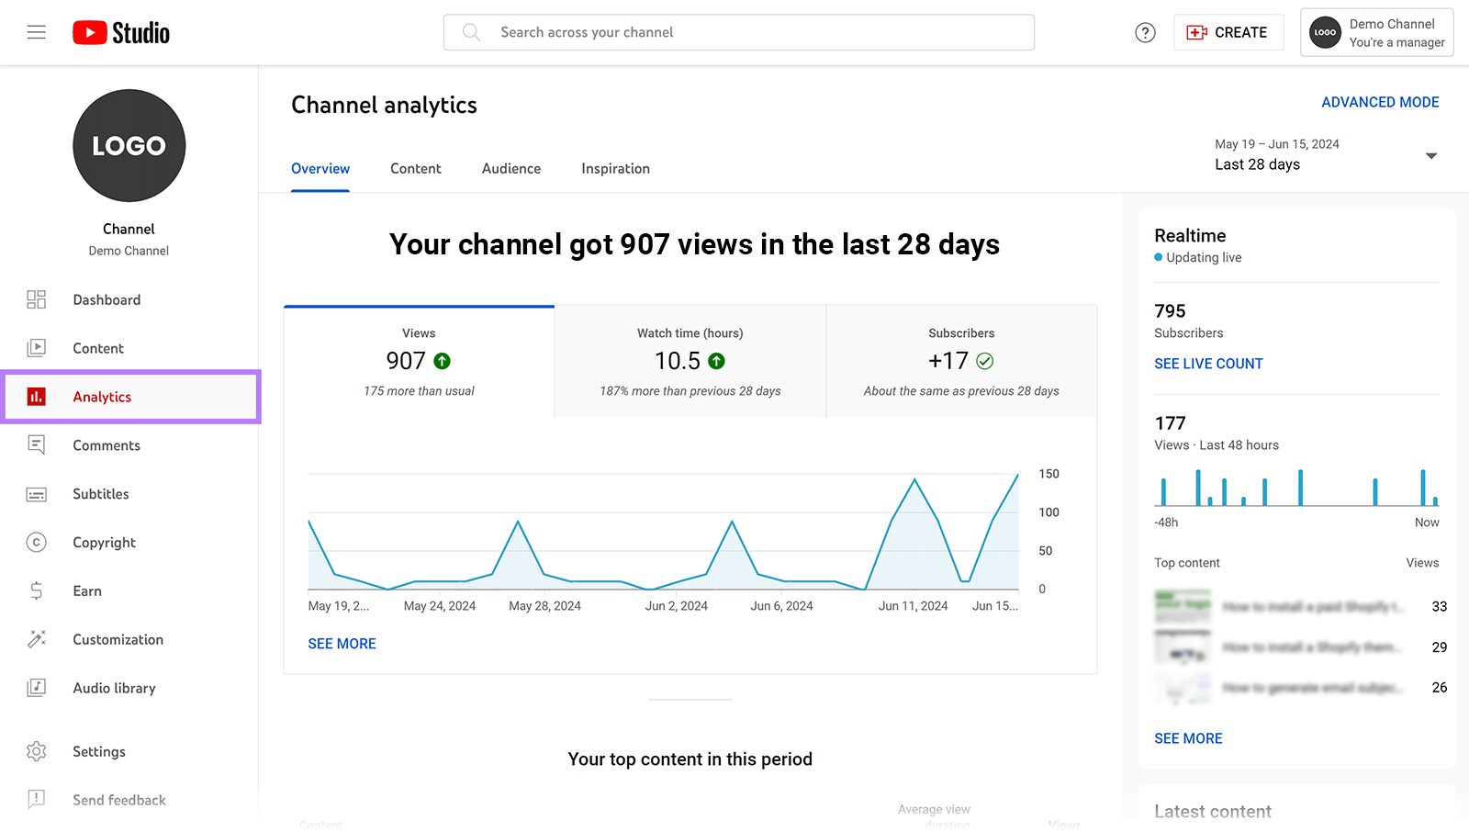Click the CREATE button
The image size is (1469, 832).
(x=1228, y=32)
